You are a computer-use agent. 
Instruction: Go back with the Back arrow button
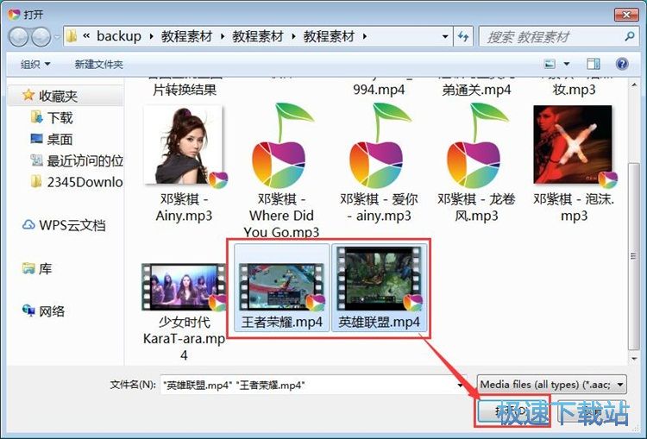(19, 37)
